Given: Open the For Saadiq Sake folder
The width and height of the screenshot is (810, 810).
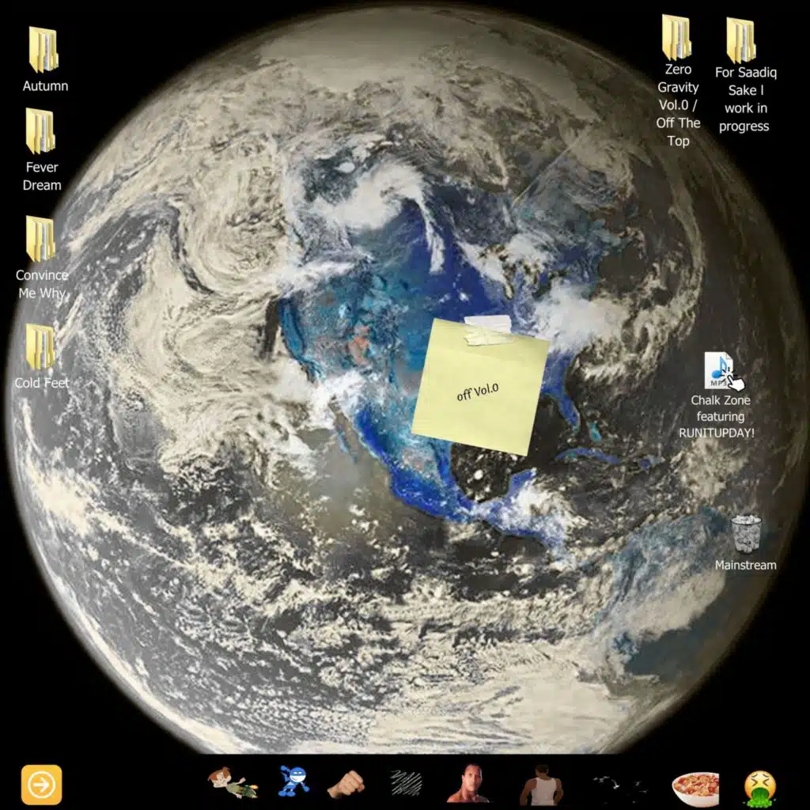Looking at the screenshot, I should [742, 40].
